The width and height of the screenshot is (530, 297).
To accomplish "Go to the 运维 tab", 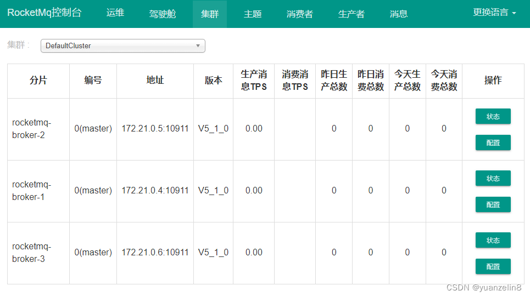I will [x=115, y=13].
